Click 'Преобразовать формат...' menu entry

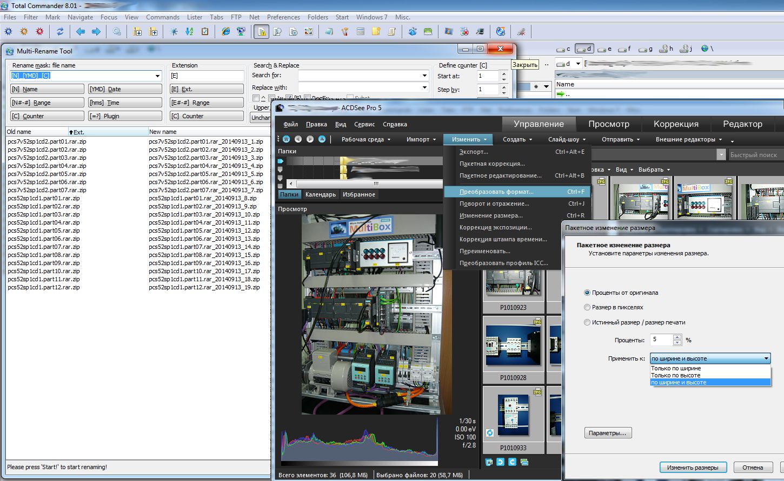(x=517, y=192)
